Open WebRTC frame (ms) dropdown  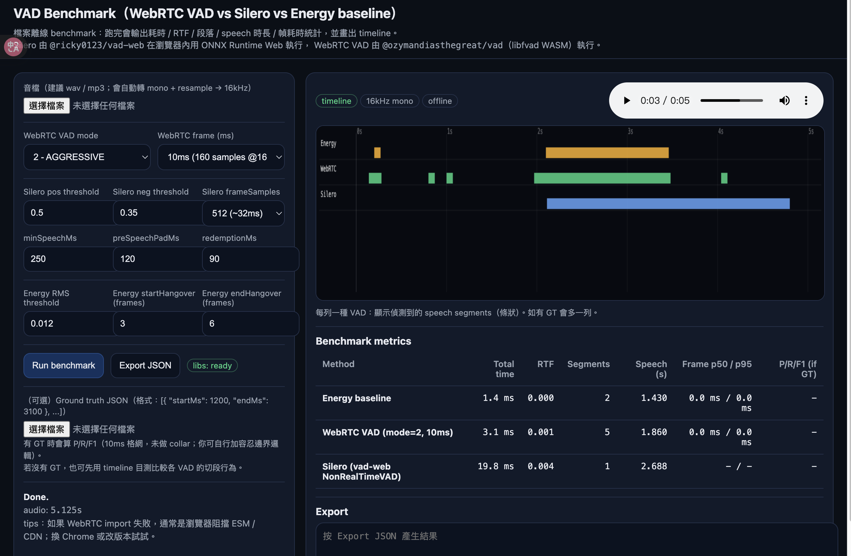tap(220, 157)
